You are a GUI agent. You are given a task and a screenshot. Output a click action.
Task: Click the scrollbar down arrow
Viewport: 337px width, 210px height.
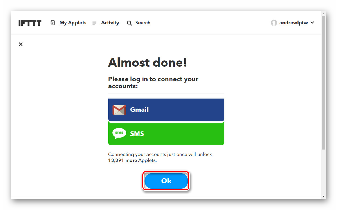pyautogui.click(x=323, y=196)
